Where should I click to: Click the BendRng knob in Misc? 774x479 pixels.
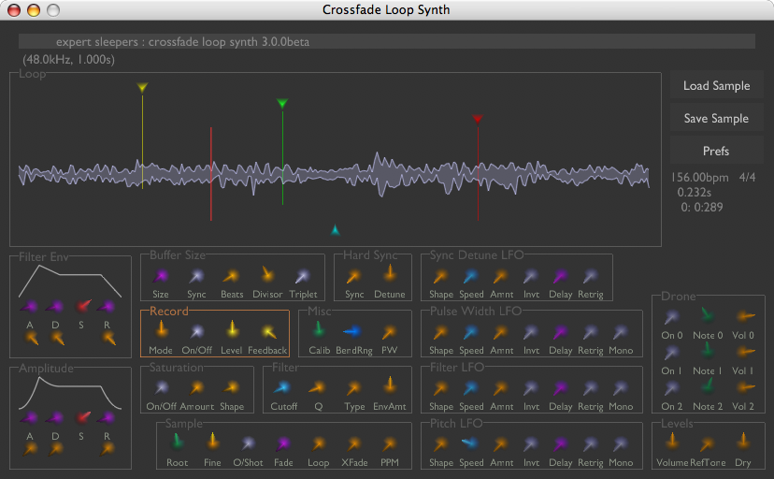pos(352,332)
